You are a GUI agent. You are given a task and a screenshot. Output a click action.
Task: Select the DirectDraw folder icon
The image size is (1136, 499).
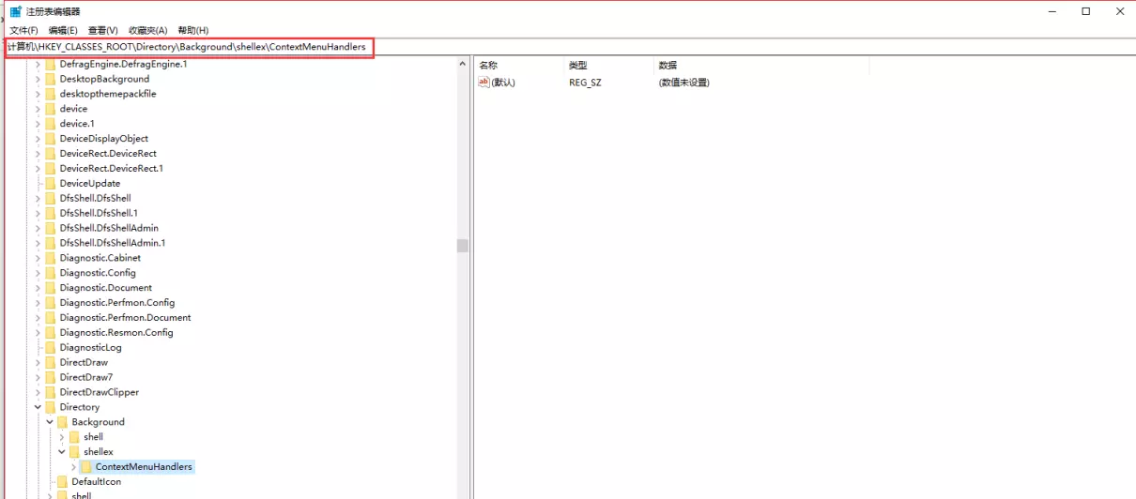pos(51,362)
